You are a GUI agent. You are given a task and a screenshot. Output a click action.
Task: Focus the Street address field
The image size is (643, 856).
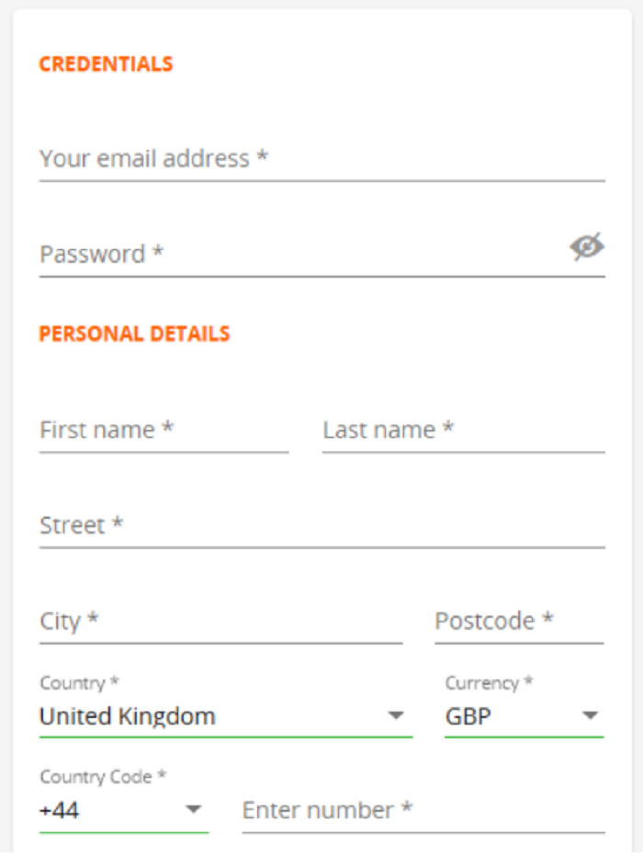(321, 526)
